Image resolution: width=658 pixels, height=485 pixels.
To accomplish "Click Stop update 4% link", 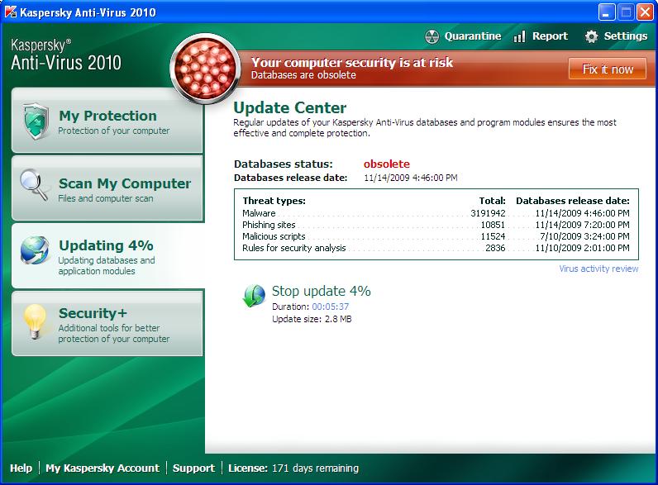I will [x=321, y=291].
